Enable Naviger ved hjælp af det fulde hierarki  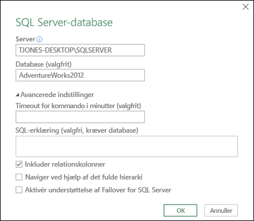point(19,177)
